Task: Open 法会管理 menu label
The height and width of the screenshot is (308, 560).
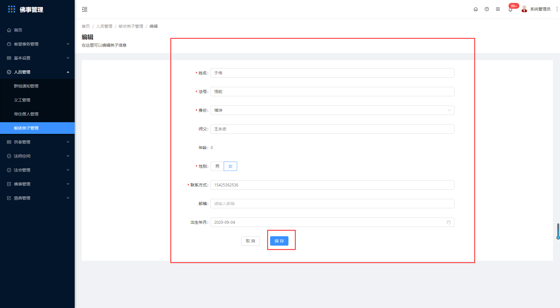Action: pyautogui.click(x=22, y=170)
